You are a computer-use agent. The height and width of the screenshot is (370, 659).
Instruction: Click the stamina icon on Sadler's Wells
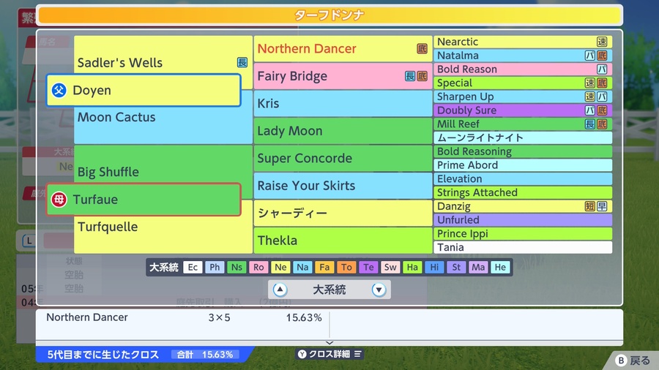click(x=242, y=62)
